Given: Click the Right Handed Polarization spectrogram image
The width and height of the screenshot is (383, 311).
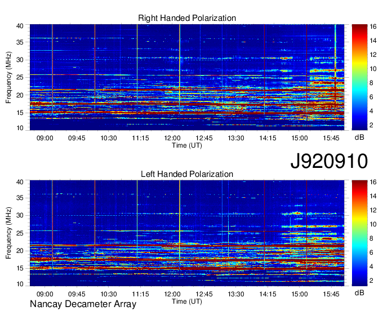Looking at the screenshot, I should click(187, 77).
